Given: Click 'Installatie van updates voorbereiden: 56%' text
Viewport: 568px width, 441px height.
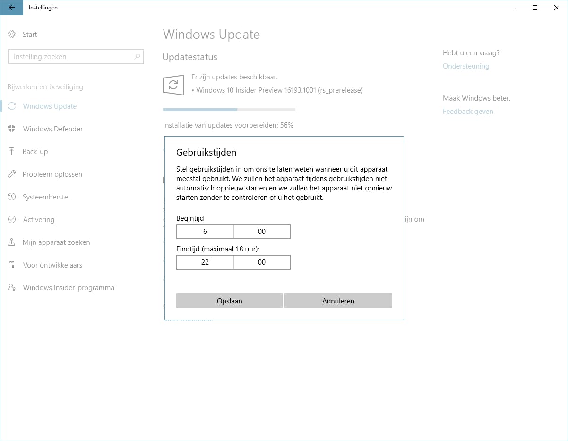Looking at the screenshot, I should coord(228,125).
